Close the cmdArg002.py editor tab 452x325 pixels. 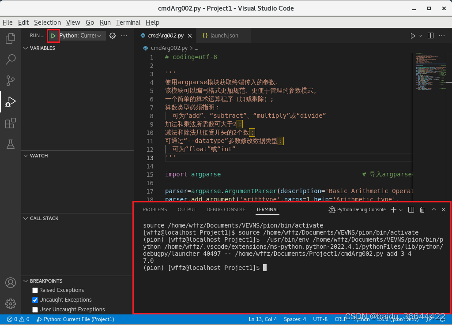190,36
